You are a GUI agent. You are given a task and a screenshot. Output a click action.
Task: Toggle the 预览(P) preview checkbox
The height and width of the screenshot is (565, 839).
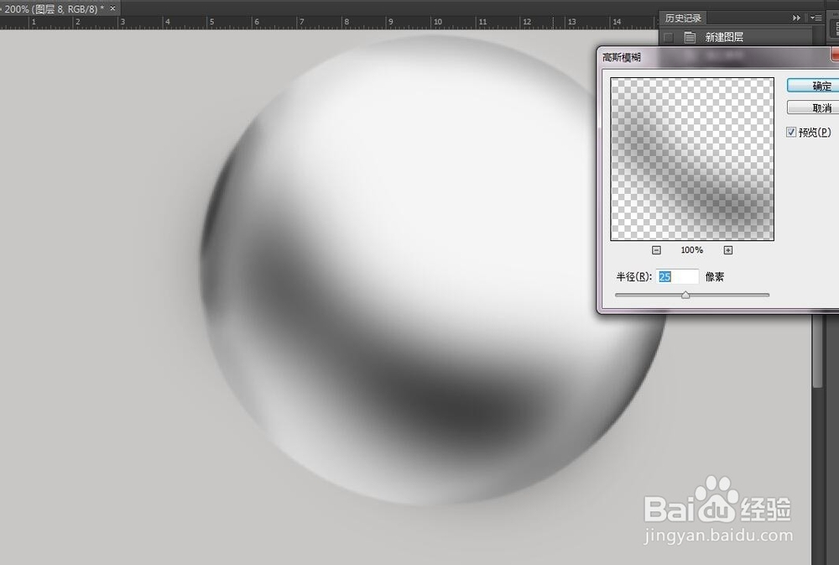[791, 132]
